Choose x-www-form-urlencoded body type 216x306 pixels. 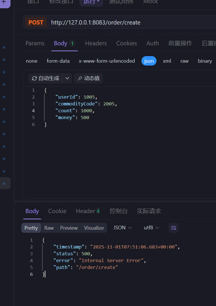[x=107, y=61]
